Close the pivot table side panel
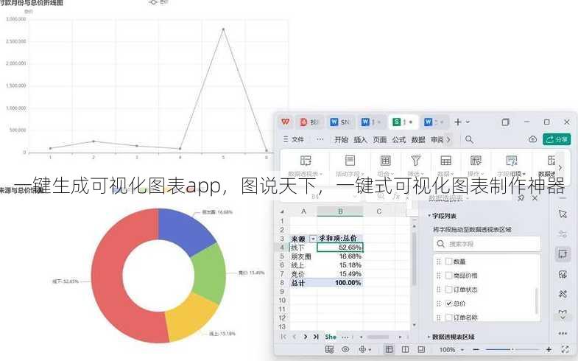This screenshot has width=578, height=361. pyautogui.click(x=535, y=198)
